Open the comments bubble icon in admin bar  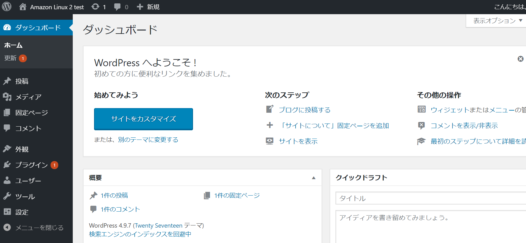[x=117, y=7]
